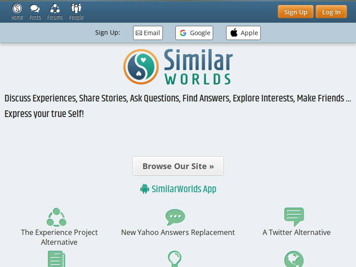Open the SimilarWorlds App link
Image resolution: width=356 pixels, height=267 pixels.
point(184,189)
